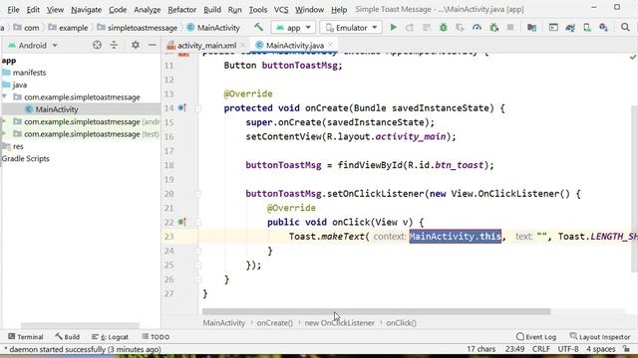
Task: Open the VCS menu
Action: coord(281,9)
